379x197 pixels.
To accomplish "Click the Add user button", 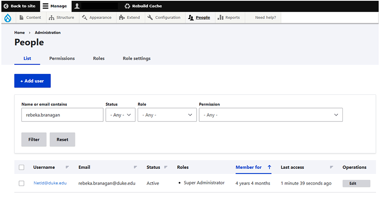I will click(x=32, y=81).
